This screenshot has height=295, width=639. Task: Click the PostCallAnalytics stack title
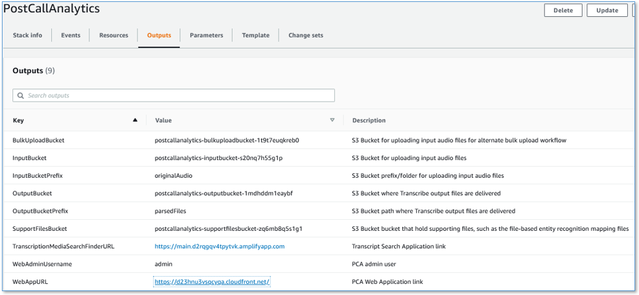pyautogui.click(x=51, y=8)
